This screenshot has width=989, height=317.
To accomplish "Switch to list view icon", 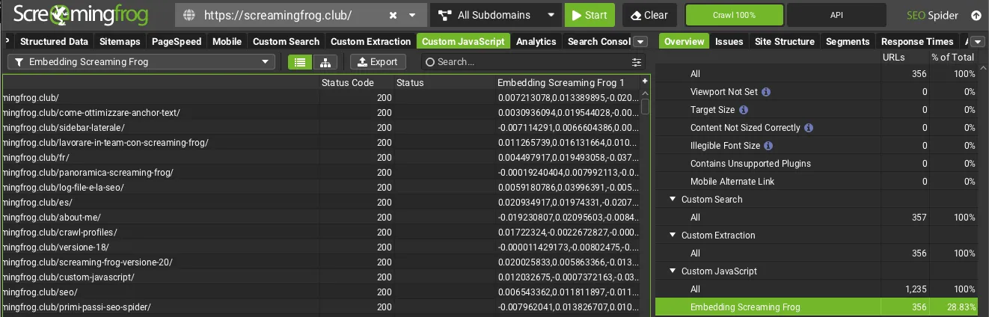I will 299,62.
